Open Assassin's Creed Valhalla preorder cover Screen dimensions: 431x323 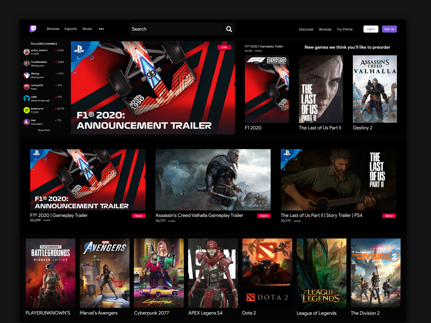[375, 89]
